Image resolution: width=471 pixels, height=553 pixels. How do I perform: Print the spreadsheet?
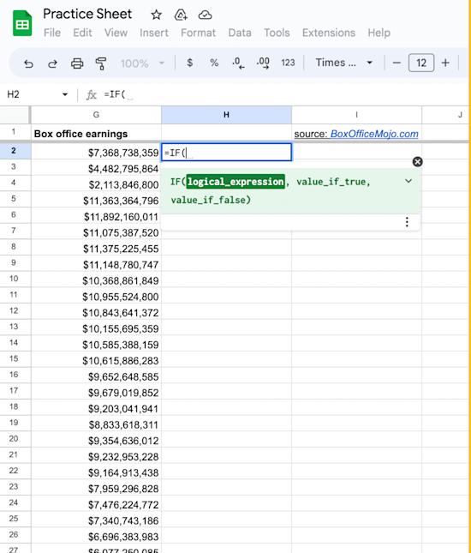tap(77, 63)
